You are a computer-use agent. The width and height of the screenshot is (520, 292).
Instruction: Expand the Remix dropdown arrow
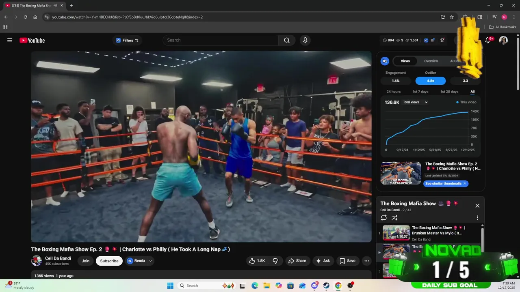[151, 261]
